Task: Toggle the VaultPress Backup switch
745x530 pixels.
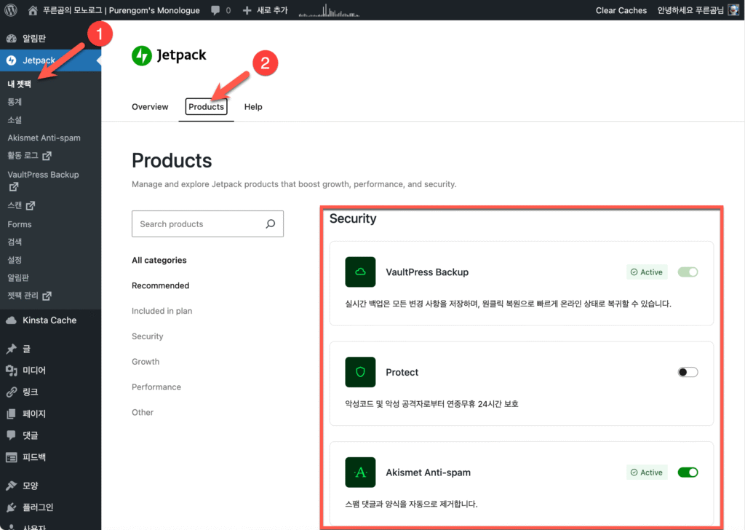Action: [x=688, y=272]
